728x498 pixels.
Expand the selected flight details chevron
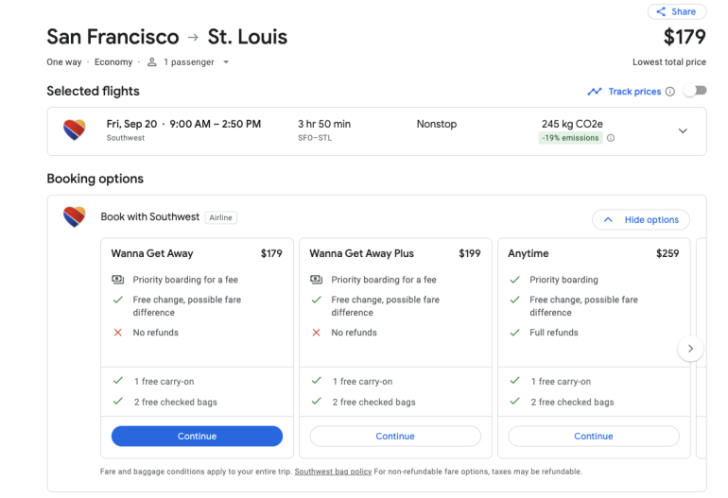pos(683,130)
